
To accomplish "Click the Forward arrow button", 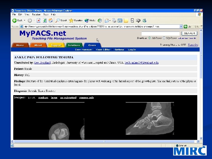I will 30,21.
